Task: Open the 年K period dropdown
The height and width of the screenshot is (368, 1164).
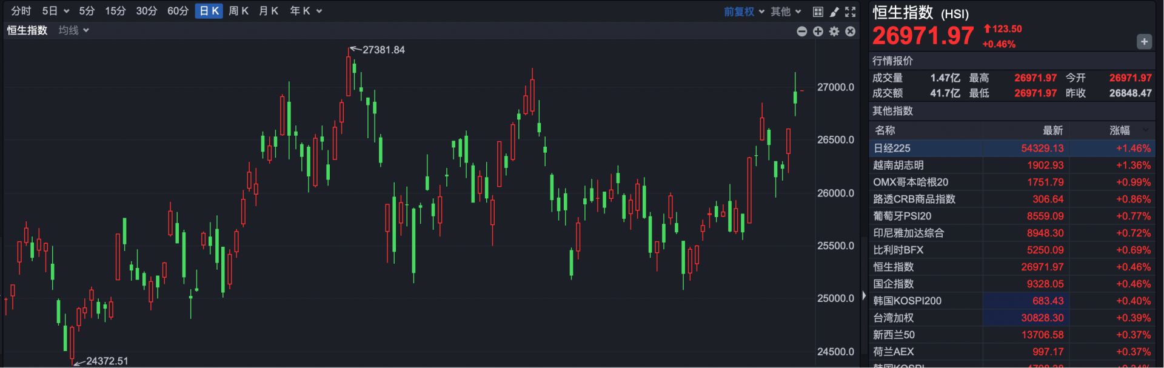Action: click(x=306, y=11)
